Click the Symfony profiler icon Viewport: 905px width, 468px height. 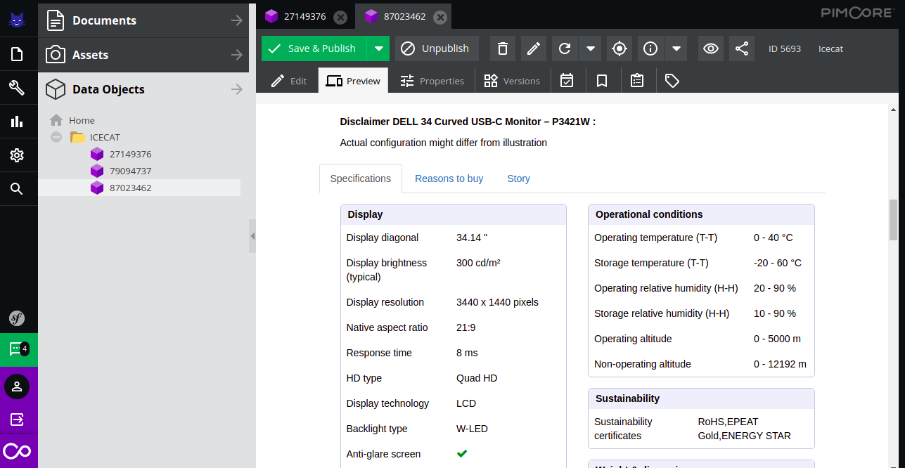17,318
